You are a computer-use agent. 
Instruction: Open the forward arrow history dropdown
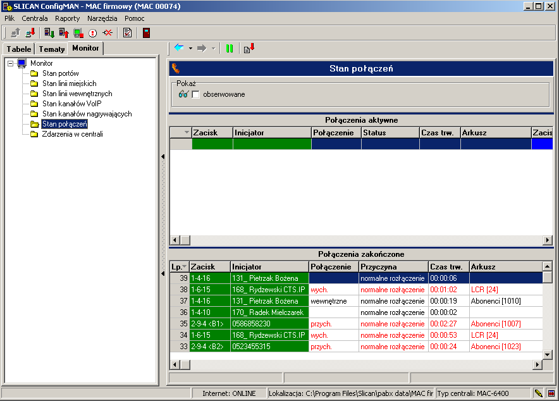click(213, 48)
